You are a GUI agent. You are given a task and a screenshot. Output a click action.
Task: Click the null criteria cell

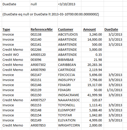(44, 4)
